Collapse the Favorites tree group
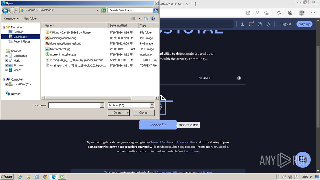The image size is (320, 180). tap(4, 27)
